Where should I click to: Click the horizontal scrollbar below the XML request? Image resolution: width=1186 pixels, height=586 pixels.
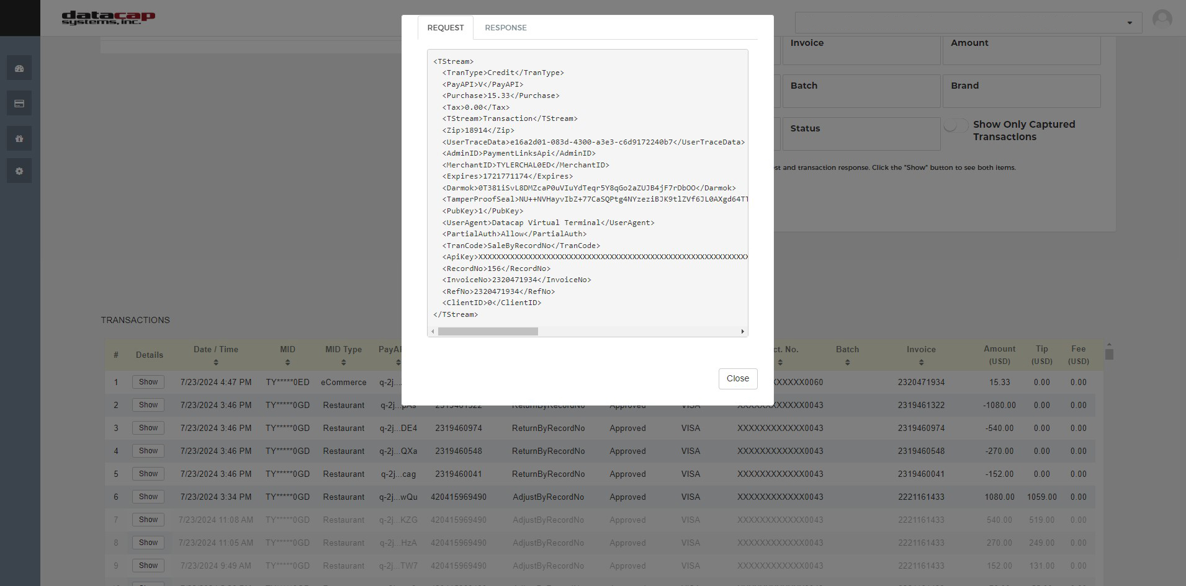pos(489,332)
